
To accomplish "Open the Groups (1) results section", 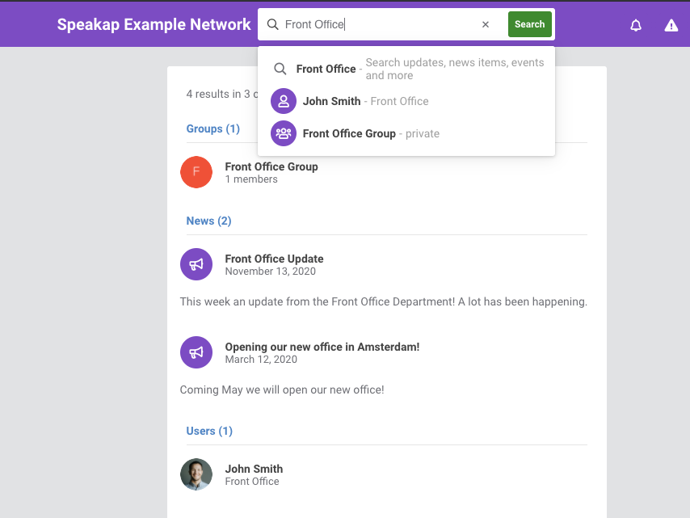I will coord(213,128).
